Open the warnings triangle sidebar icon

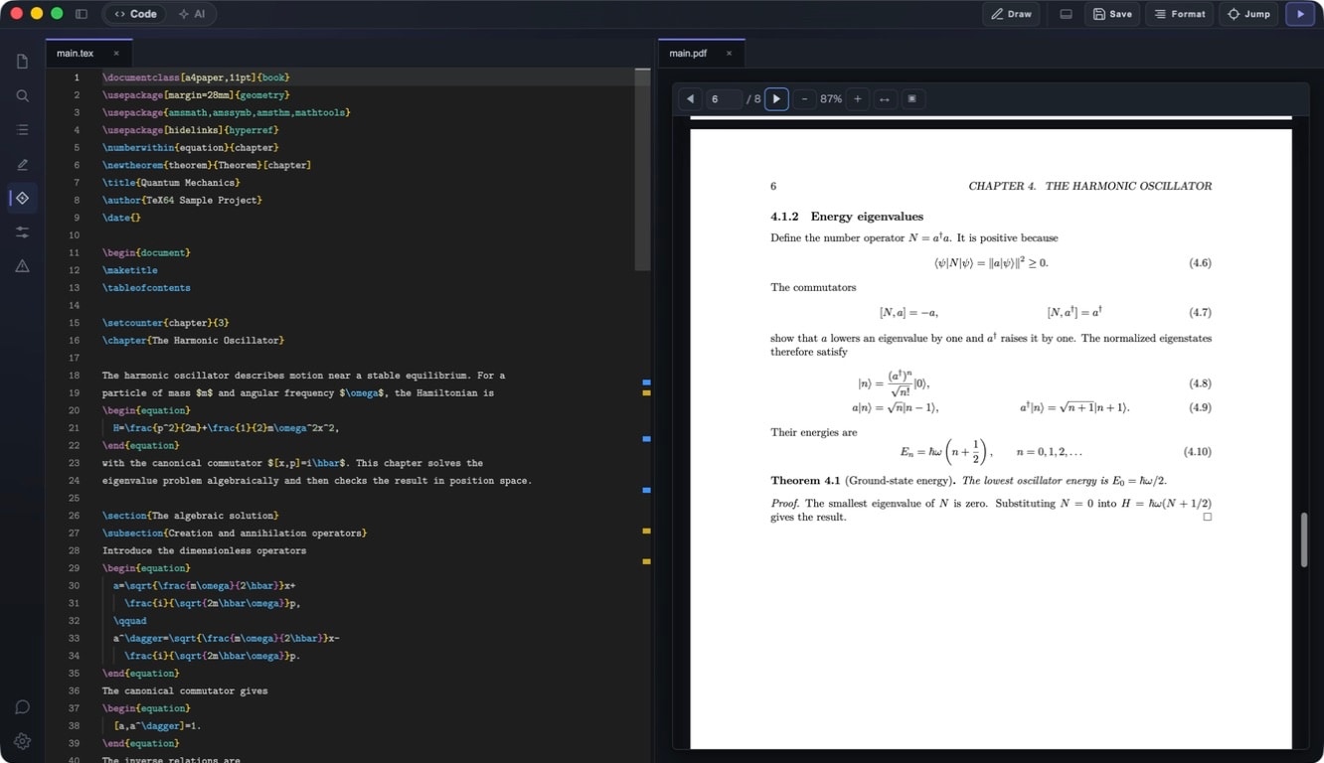[x=22, y=265]
